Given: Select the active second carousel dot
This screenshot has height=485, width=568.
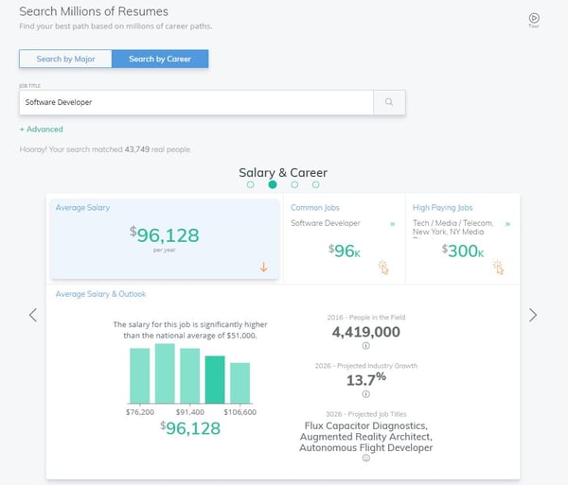Looking at the screenshot, I should click(273, 184).
